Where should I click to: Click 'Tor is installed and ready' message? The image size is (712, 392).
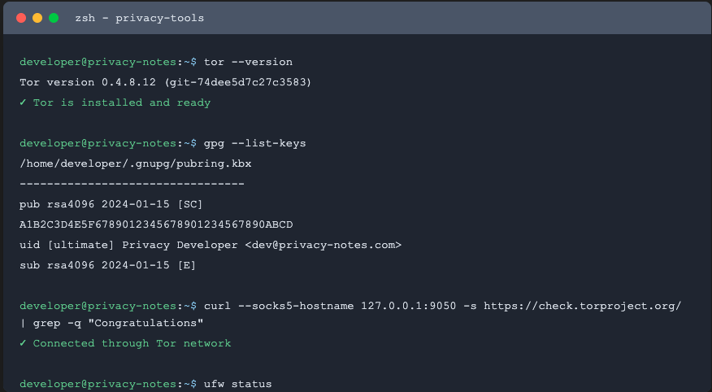point(115,102)
